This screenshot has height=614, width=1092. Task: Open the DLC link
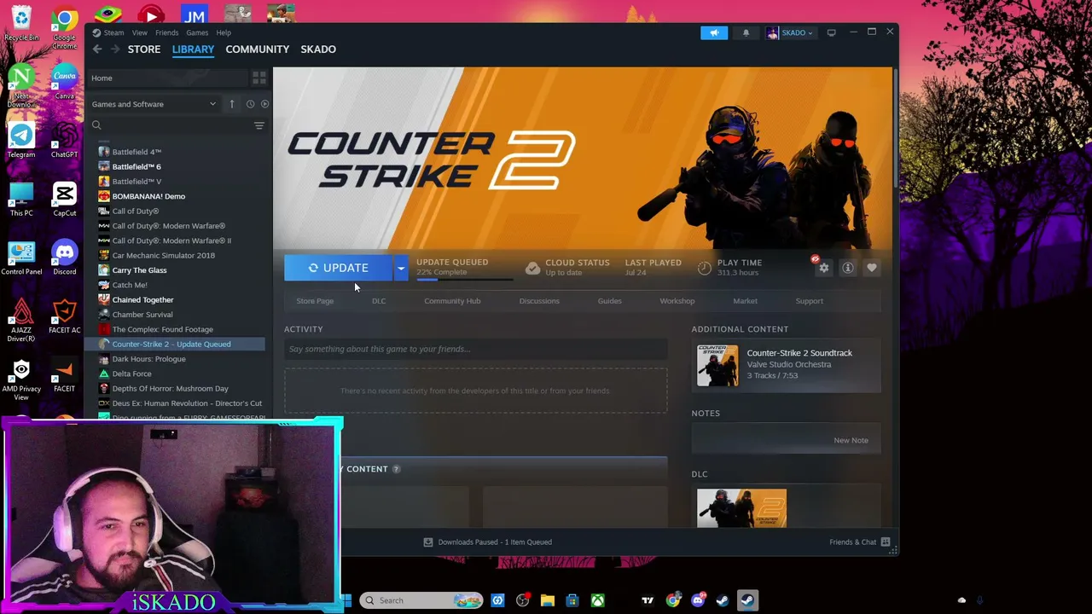tap(379, 301)
